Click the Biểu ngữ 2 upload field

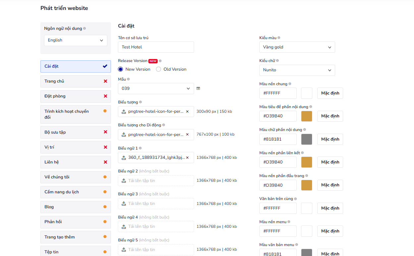pos(156,181)
